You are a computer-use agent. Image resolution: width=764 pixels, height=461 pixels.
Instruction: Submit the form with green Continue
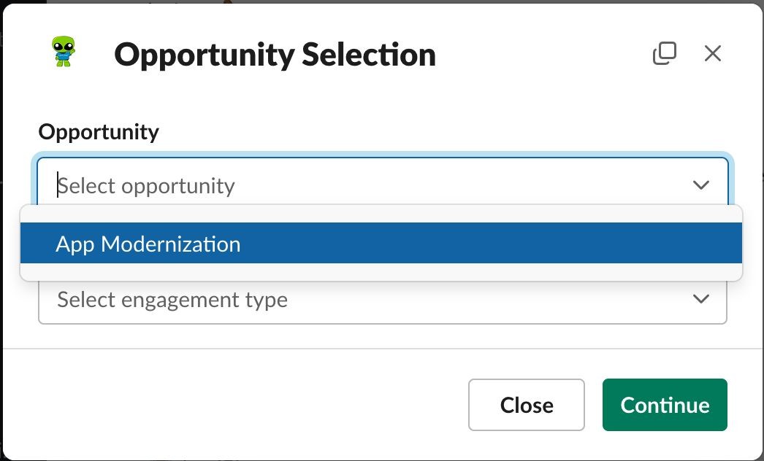(x=665, y=405)
